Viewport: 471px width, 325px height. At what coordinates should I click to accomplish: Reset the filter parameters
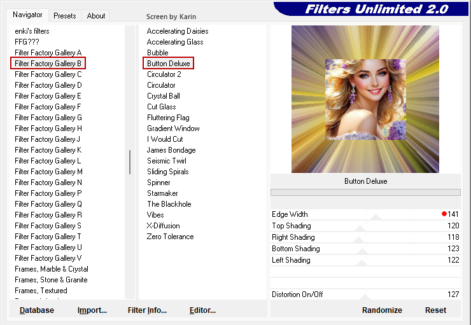pyautogui.click(x=435, y=310)
